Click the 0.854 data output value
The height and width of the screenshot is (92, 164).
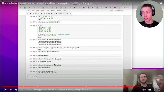[44, 68]
